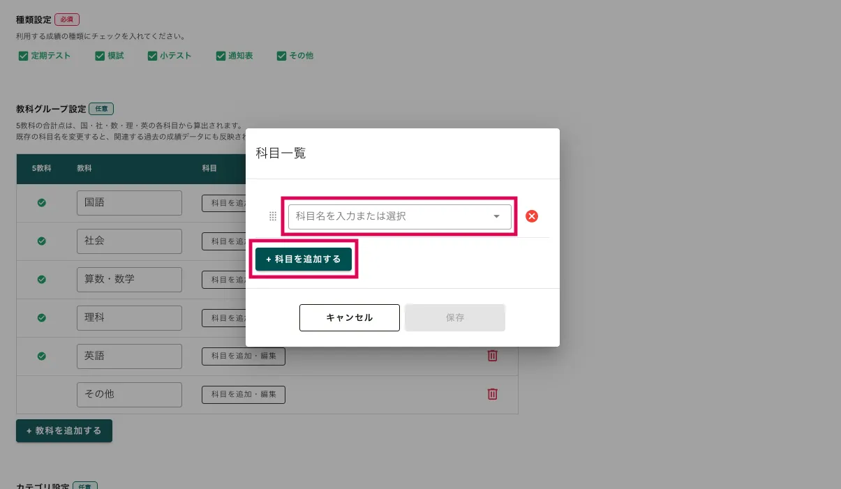The width and height of the screenshot is (841, 489).
Task: Open 科目を追加・編集 for その他
Action: point(244,394)
